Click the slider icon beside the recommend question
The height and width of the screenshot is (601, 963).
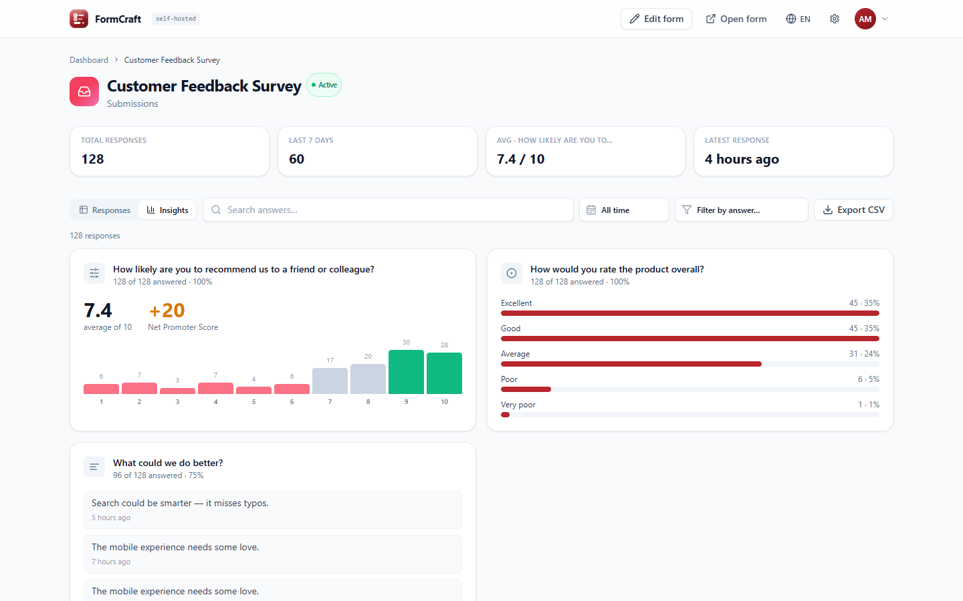(94, 273)
